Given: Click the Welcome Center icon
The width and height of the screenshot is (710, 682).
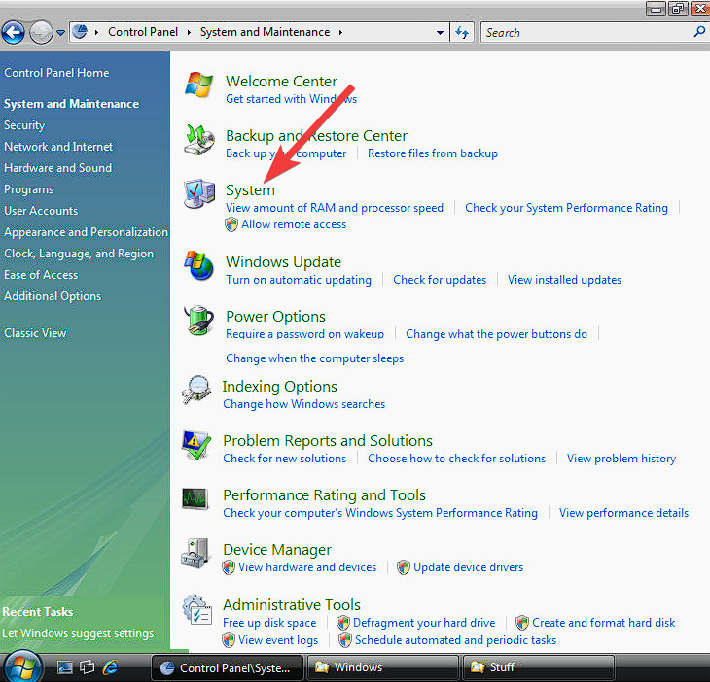Looking at the screenshot, I should (x=199, y=85).
